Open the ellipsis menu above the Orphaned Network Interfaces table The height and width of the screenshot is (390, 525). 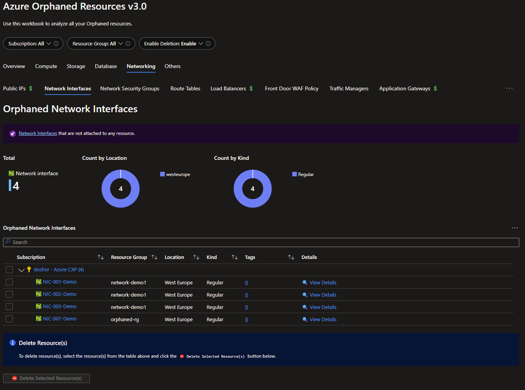[x=515, y=228]
